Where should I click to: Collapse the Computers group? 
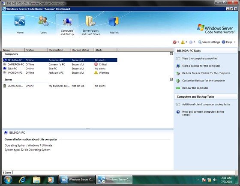coord(171,54)
